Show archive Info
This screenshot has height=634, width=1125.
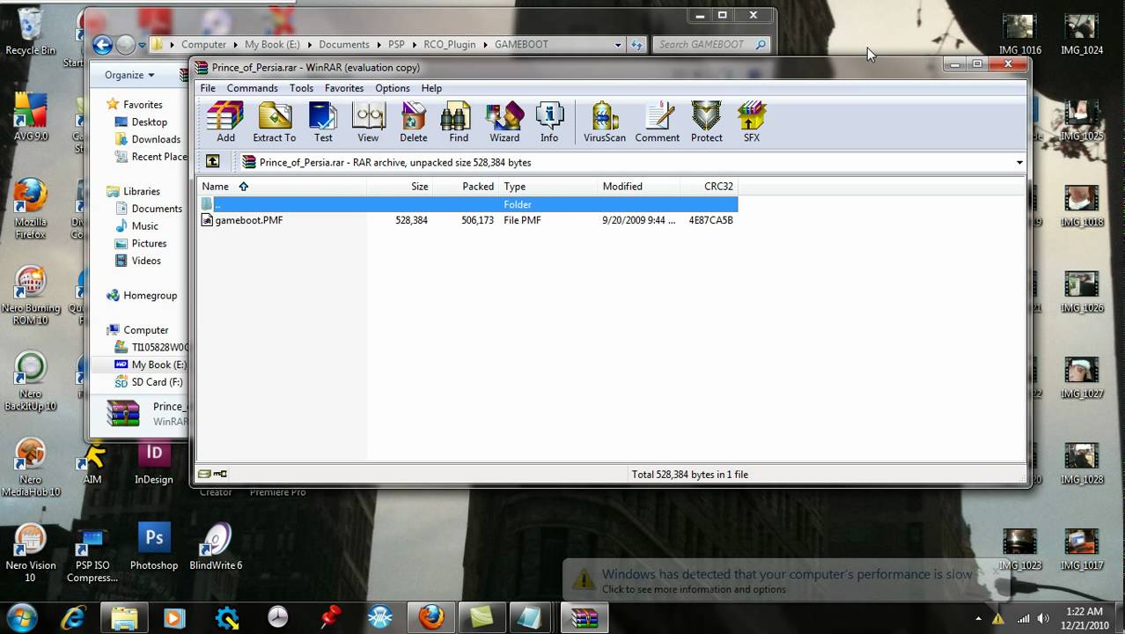(x=549, y=122)
